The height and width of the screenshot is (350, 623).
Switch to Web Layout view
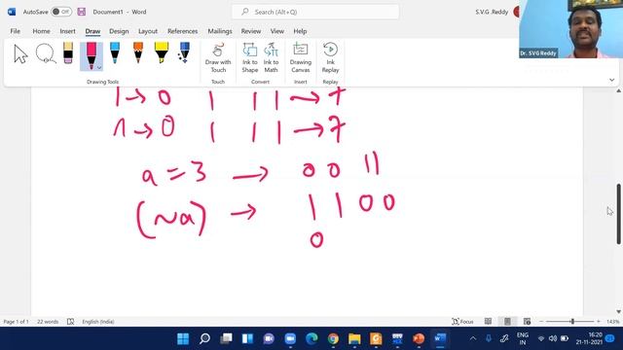point(527,322)
